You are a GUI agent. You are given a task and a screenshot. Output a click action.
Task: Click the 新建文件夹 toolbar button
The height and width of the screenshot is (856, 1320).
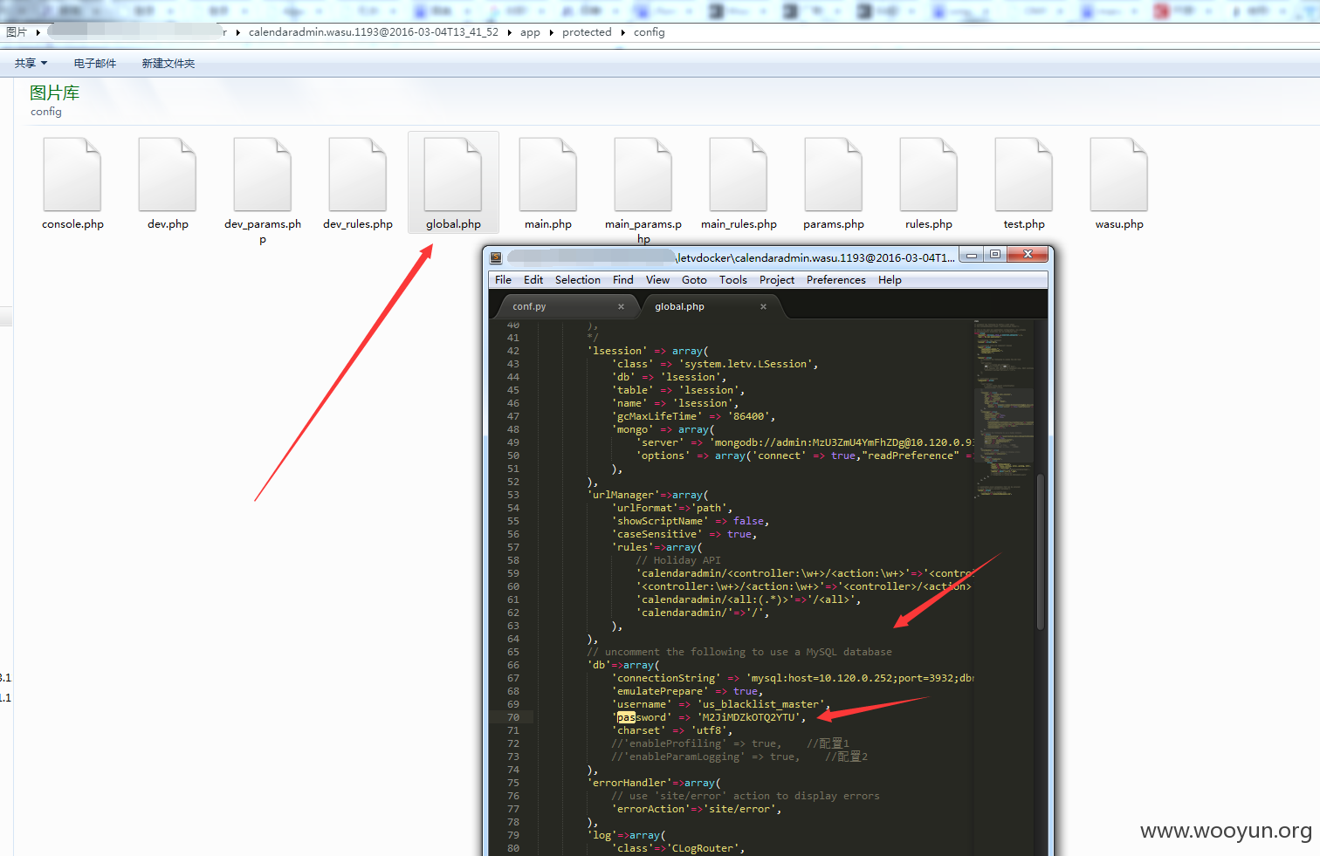point(168,64)
